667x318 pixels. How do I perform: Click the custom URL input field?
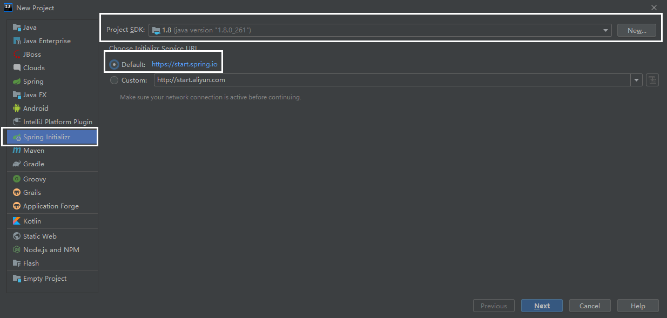pos(392,80)
